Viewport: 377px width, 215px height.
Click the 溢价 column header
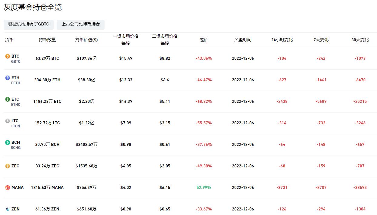(204, 40)
